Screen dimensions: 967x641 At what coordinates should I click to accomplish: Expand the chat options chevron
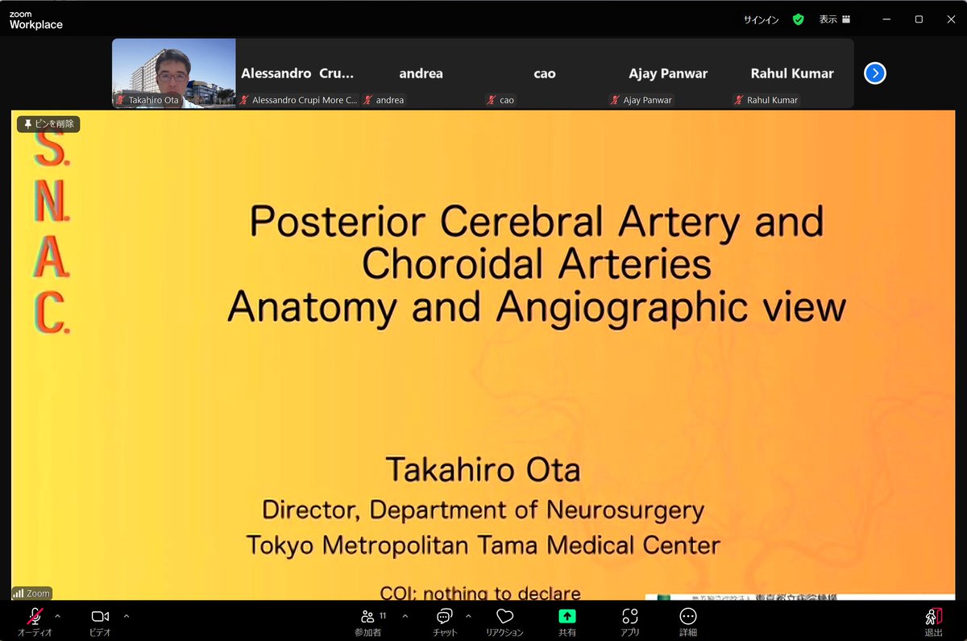[469, 615]
